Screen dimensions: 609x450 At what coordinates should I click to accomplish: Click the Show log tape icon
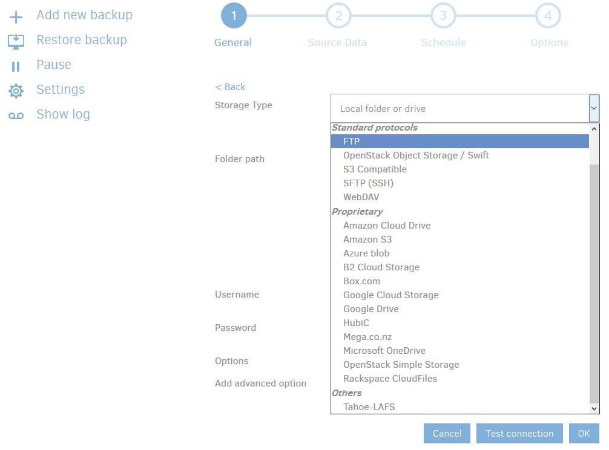pos(16,116)
